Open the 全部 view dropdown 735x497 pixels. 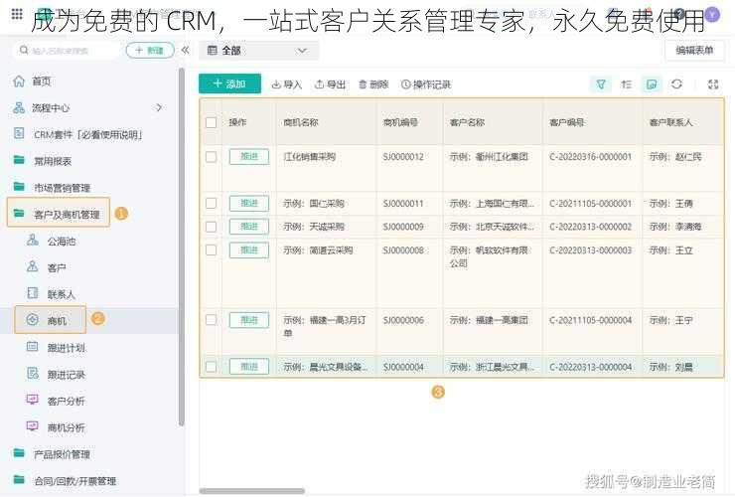click(x=259, y=51)
